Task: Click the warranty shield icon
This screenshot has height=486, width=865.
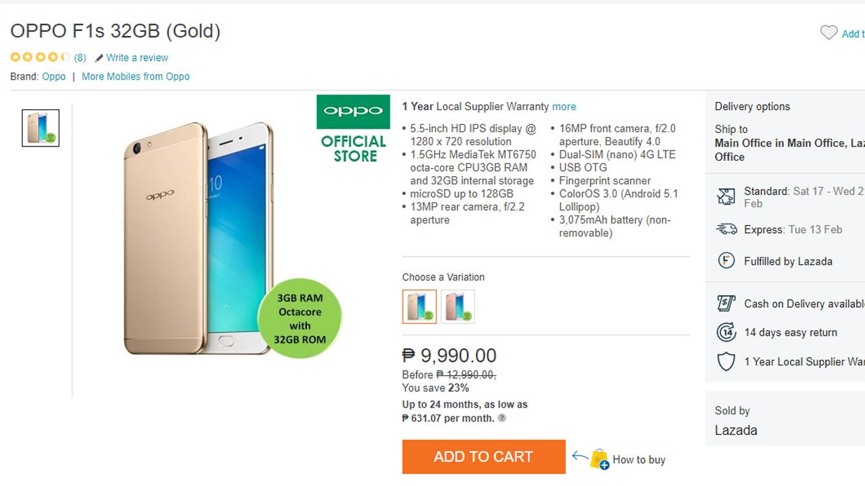Action: pyautogui.click(x=726, y=361)
